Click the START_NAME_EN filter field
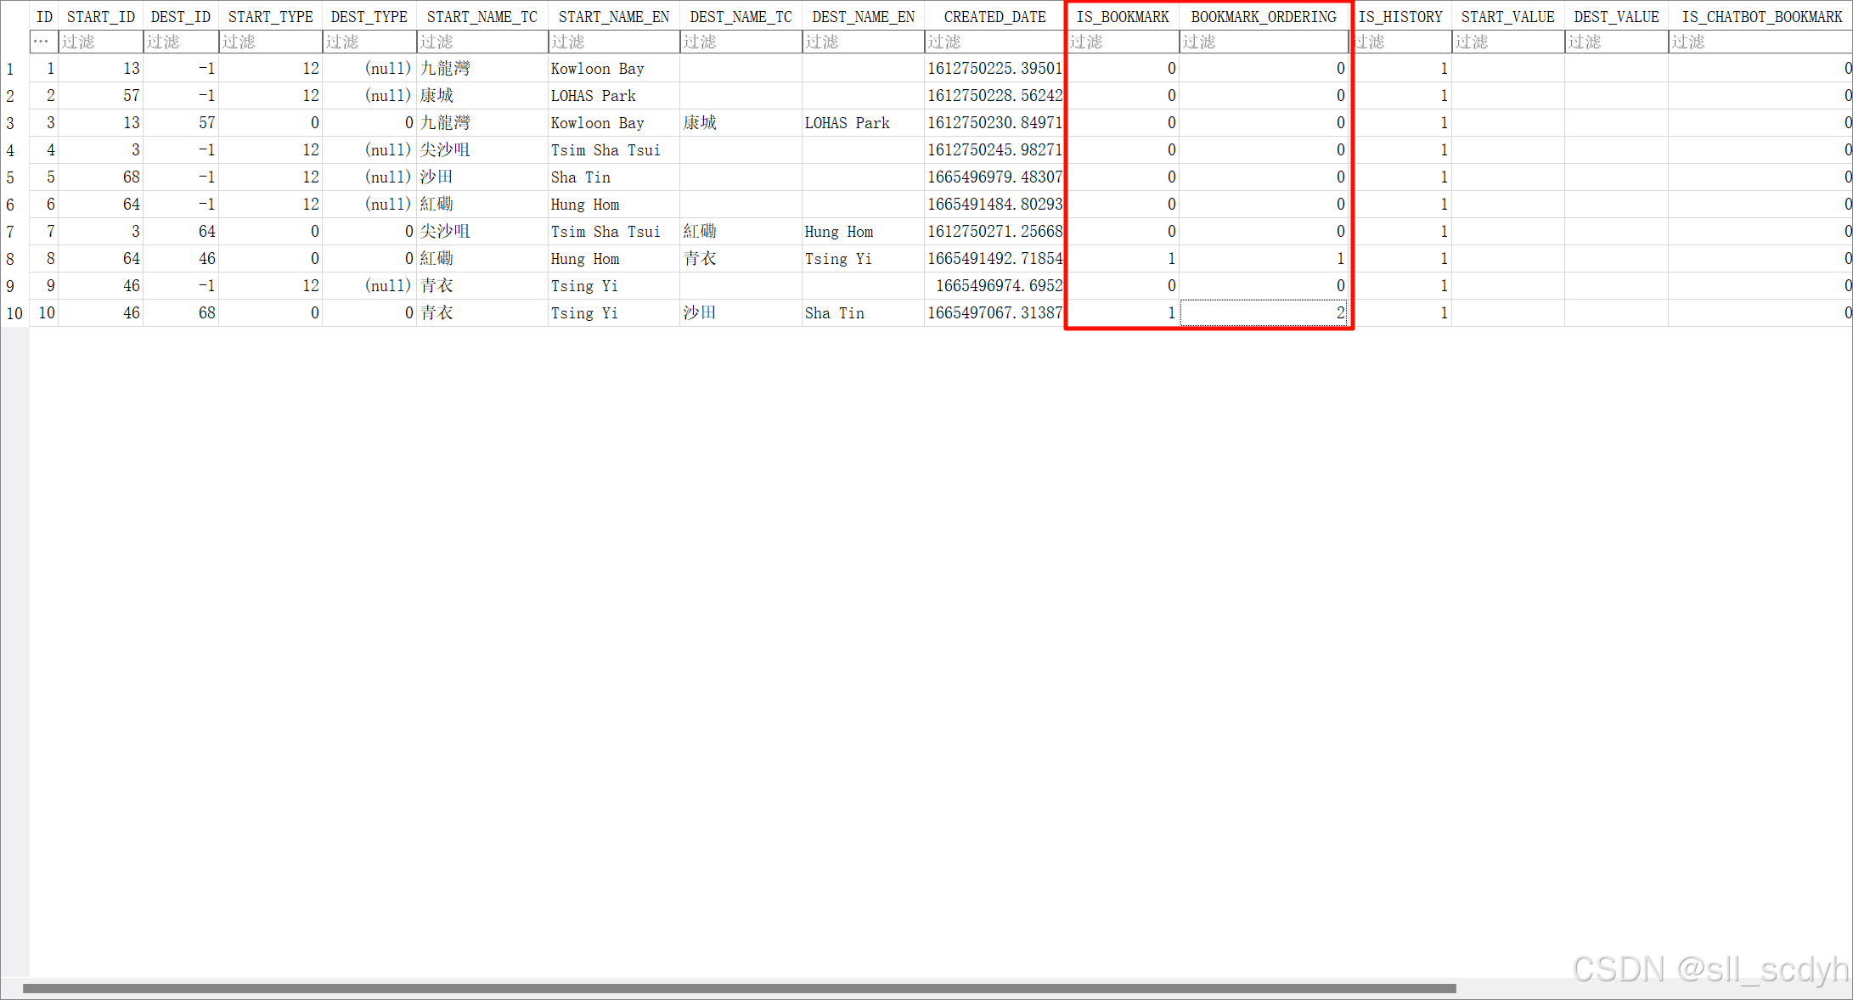Viewport: 1853px width, 1000px height. point(613,42)
